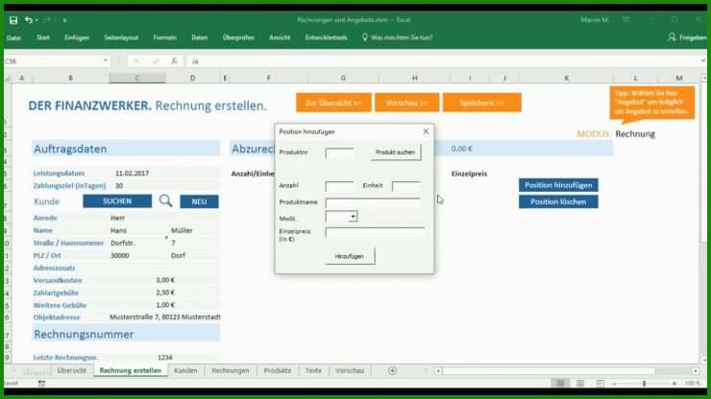Add a new sheet with plus icon
Viewport: 711px width, 399px height.
pyautogui.click(x=393, y=371)
